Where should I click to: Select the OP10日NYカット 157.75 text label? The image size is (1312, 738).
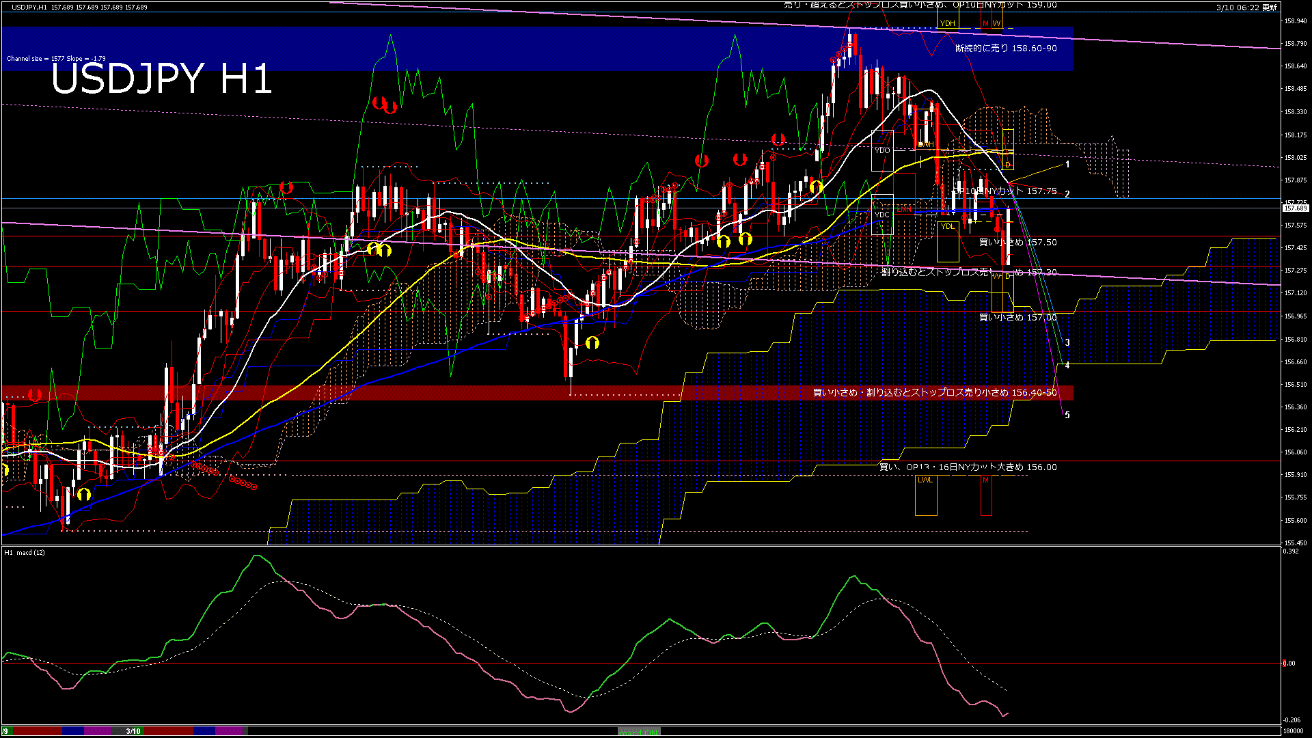click(x=1005, y=191)
